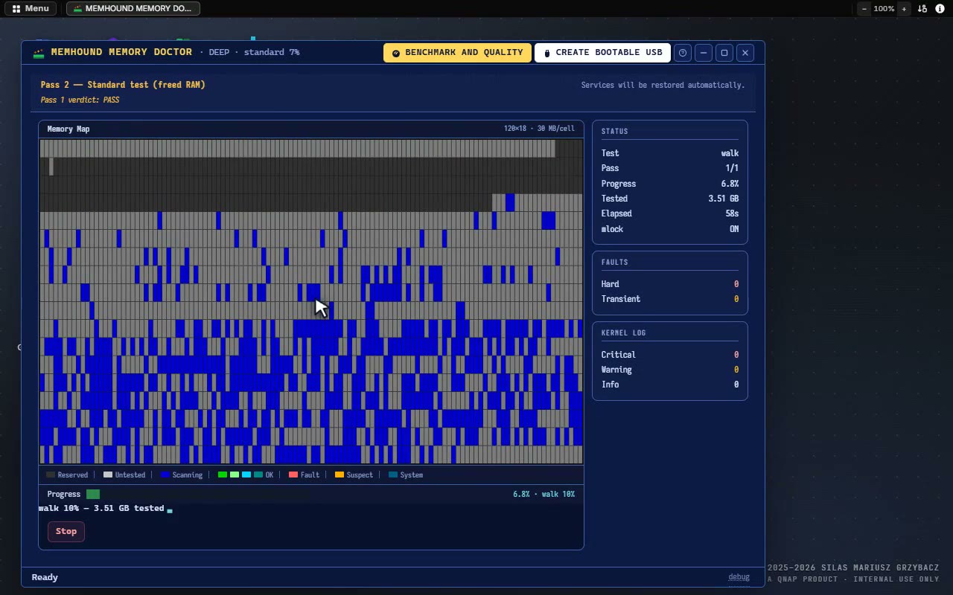
Task: Zoom in with the plus icon
Action: [x=904, y=9]
